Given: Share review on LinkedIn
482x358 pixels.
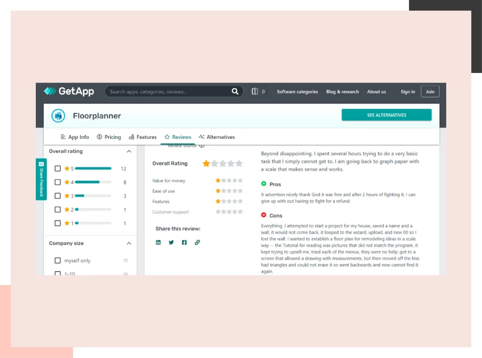Looking at the screenshot, I should tap(158, 242).
